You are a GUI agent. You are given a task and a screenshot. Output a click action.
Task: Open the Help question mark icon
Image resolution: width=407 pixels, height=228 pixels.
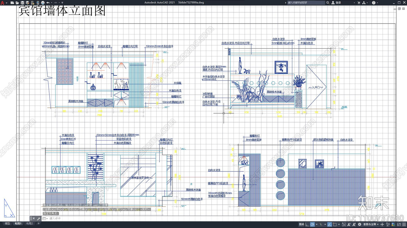click(x=374, y=3)
